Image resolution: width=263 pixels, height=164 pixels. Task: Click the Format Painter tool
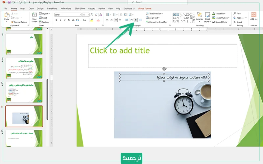click(x=19, y=22)
